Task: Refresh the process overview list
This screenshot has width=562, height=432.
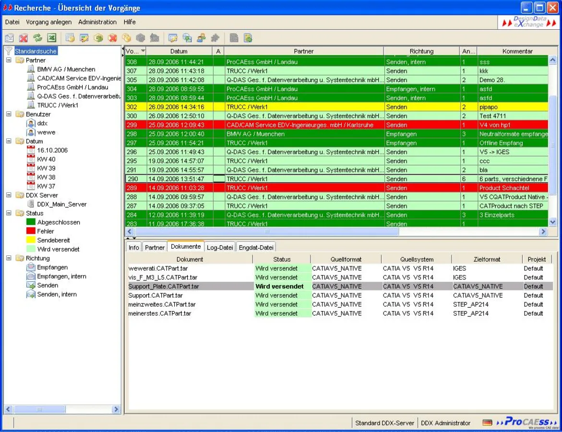Action: pos(37,38)
